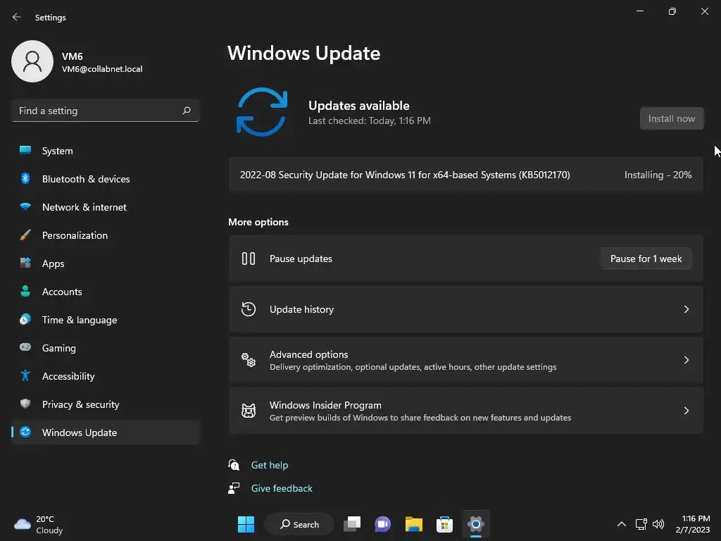Open Advanced options
This screenshot has width=721, height=541.
[466, 360]
